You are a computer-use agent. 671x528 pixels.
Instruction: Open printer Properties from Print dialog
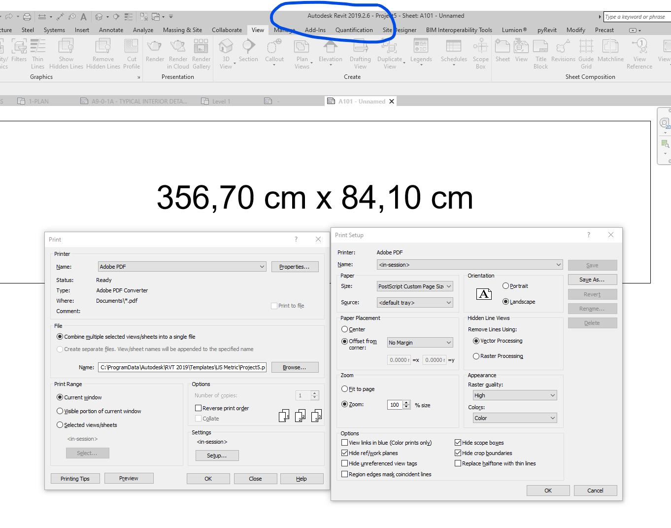point(295,266)
